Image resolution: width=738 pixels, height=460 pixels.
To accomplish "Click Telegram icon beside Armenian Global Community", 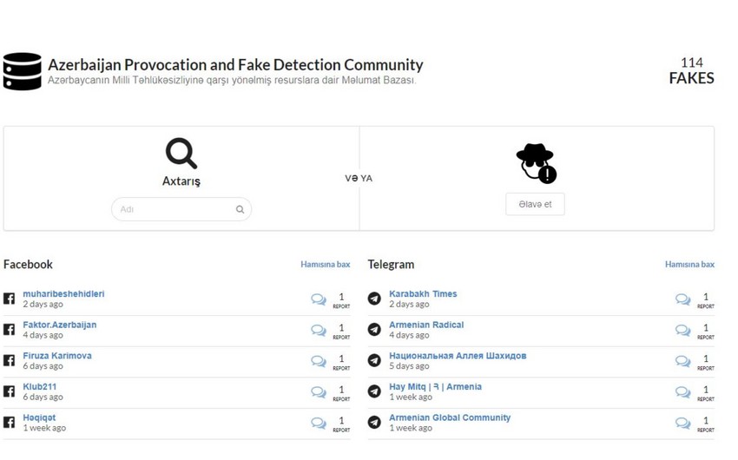I will [374, 422].
